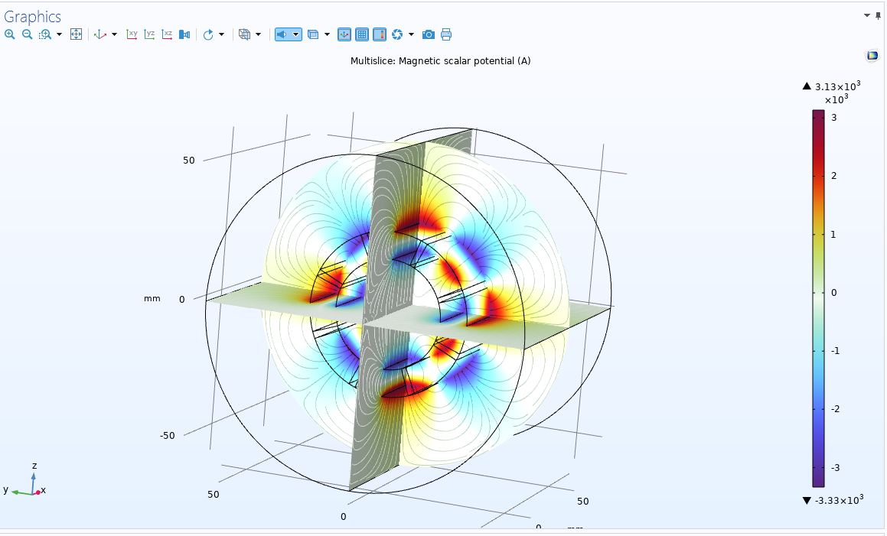Switch to the XZ view
The width and height of the screenshot is (887, 536).
pos(167,34)
